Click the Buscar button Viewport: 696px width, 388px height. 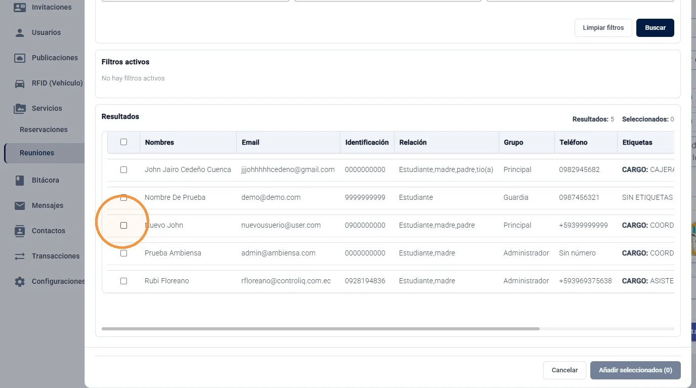pos(655,28)
